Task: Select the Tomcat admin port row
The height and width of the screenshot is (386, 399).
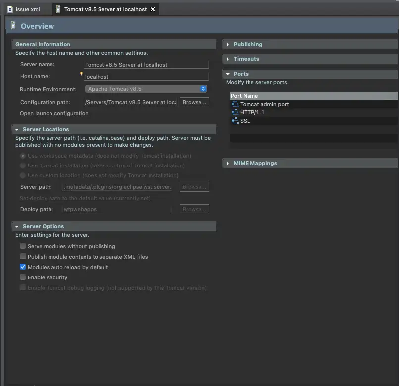Action: point(313,104)
